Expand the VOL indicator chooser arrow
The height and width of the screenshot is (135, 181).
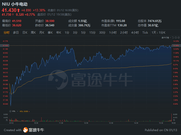coord(18,111)
